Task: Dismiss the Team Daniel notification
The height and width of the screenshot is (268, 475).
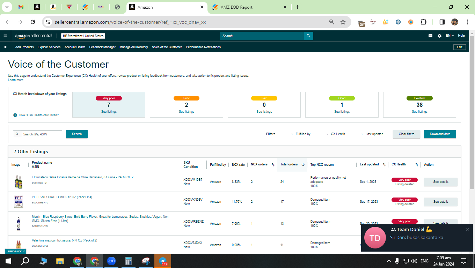Action: point(467,230)
